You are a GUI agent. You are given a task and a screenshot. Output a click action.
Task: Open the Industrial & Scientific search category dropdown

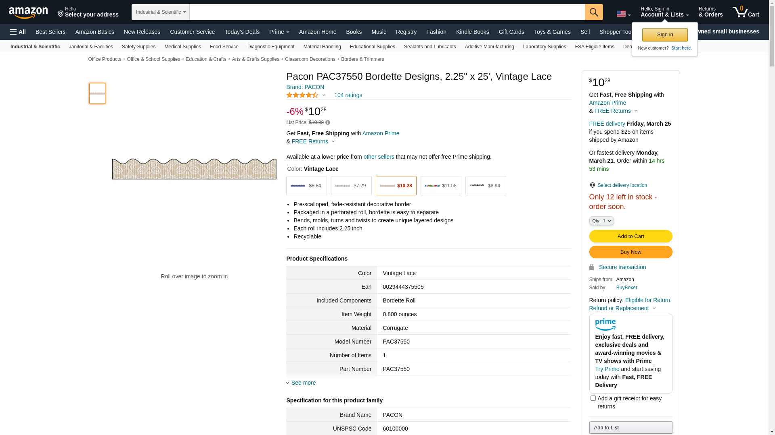pyautogui.click(x=161, y=12)
